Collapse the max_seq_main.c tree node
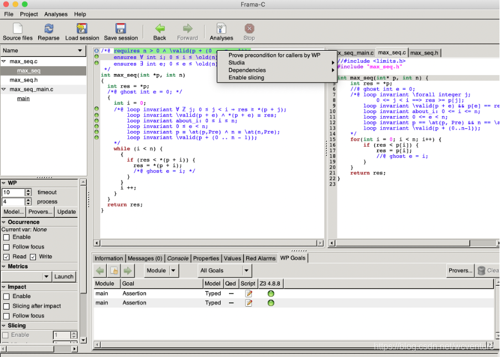 pos(4,90)
